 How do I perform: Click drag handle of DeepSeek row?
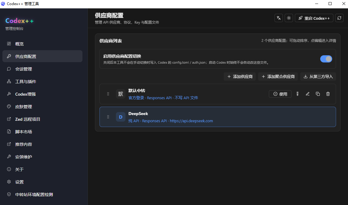tap(108, 117)
